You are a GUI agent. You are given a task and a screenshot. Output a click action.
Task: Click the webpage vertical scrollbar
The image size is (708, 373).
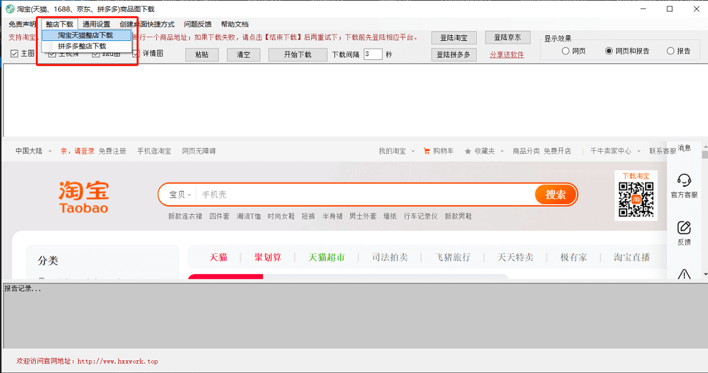[705, 210]
